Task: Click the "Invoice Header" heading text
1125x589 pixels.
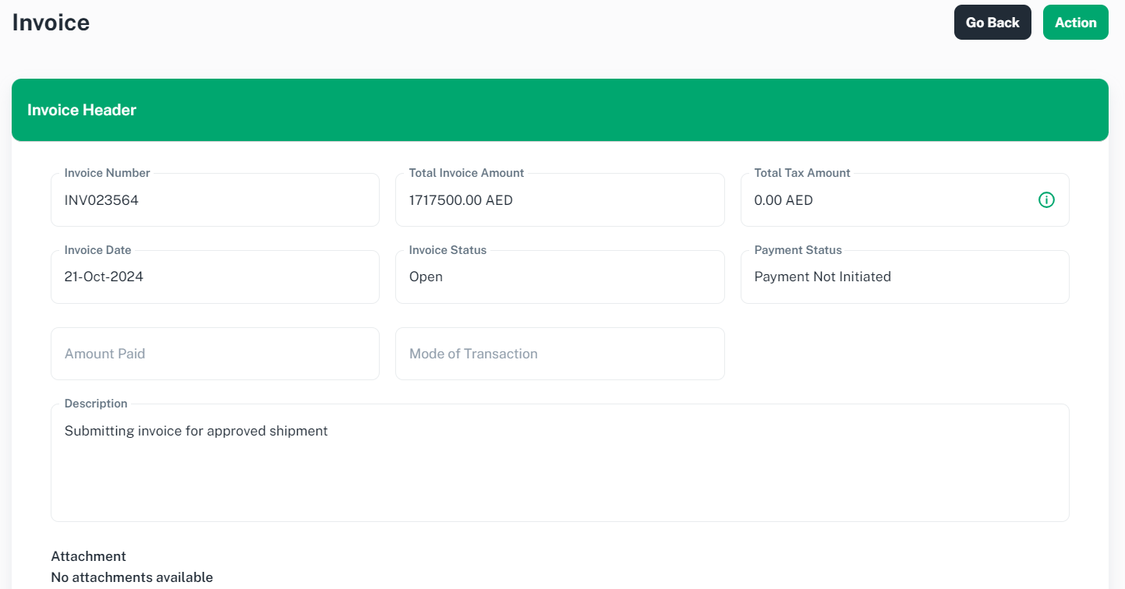Action: (x=82, y=110)
